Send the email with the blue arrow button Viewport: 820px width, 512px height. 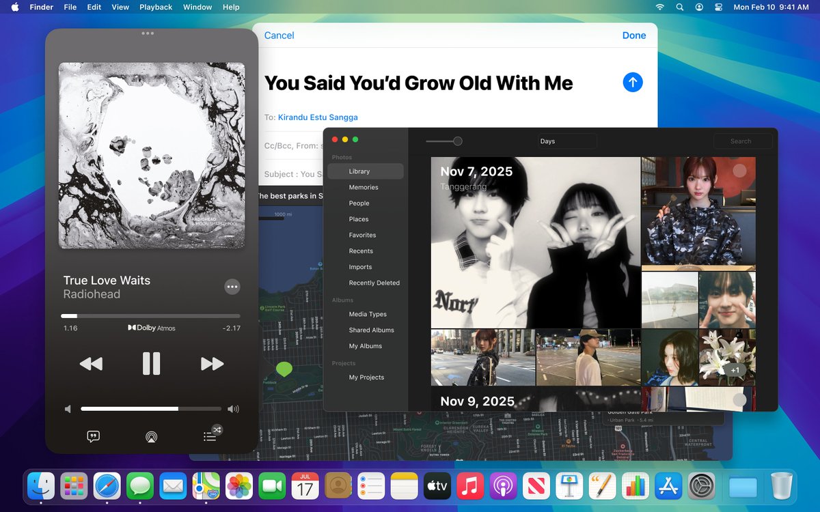633,83
